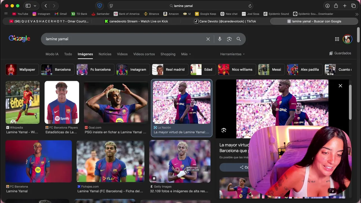Clear the search with the X icon
The width and height of the screenshot is (361, 203).
click(208, 39)
